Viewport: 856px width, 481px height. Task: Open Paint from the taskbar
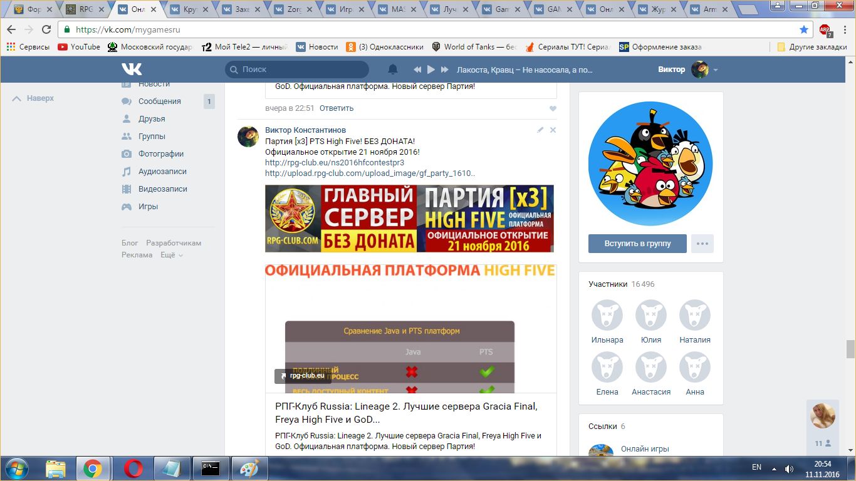[x=249, y=468]
